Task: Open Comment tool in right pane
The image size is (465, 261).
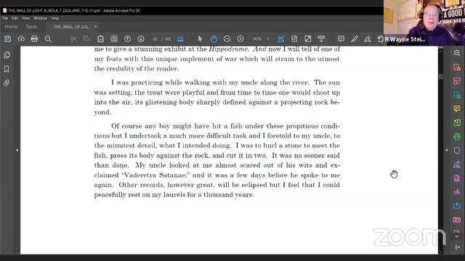Action: pos(457,109)
